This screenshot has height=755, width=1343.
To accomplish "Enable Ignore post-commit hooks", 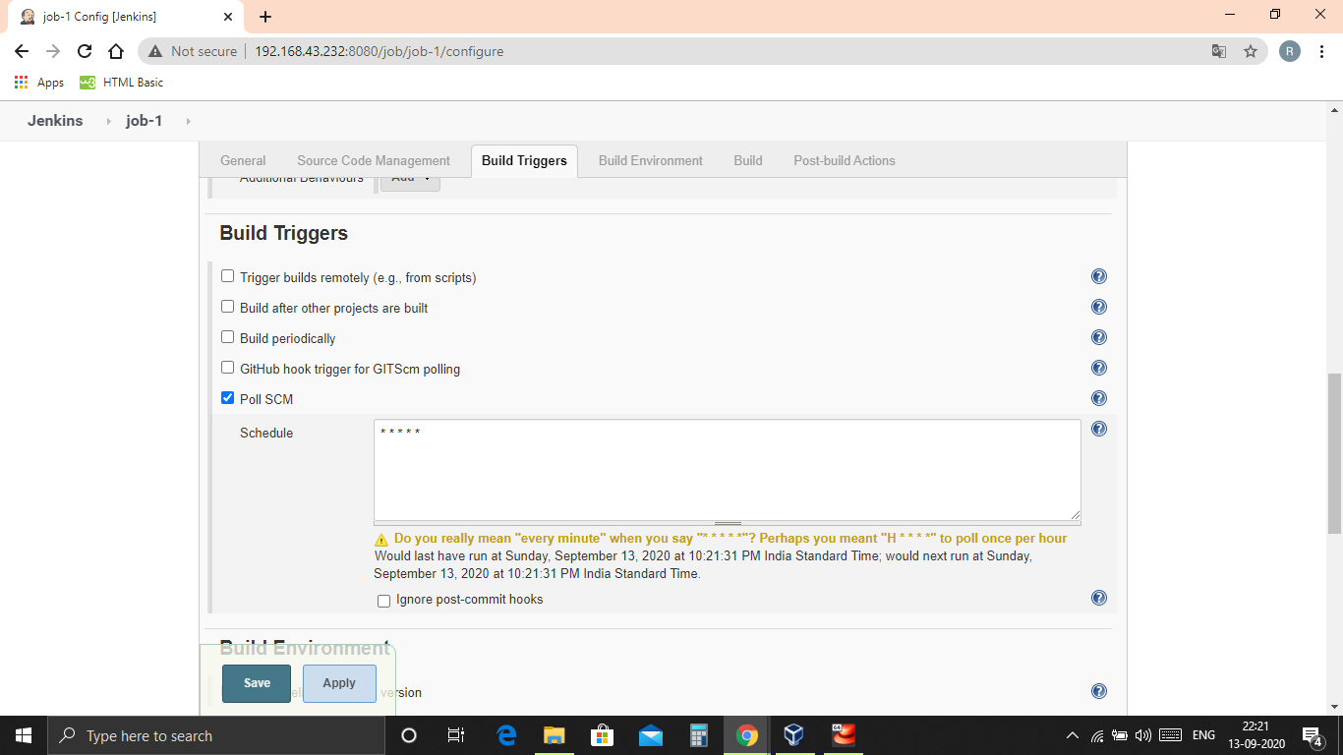I will tap(383, 601).
